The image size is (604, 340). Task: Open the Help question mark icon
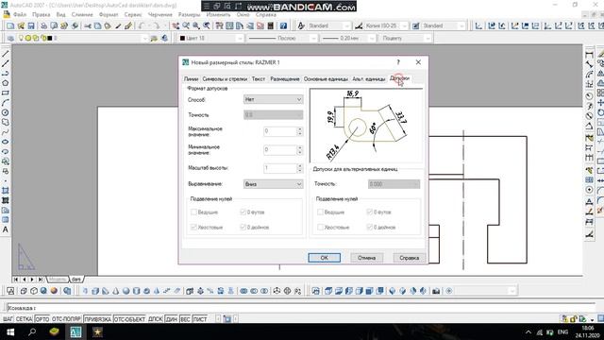click(283, 25)
